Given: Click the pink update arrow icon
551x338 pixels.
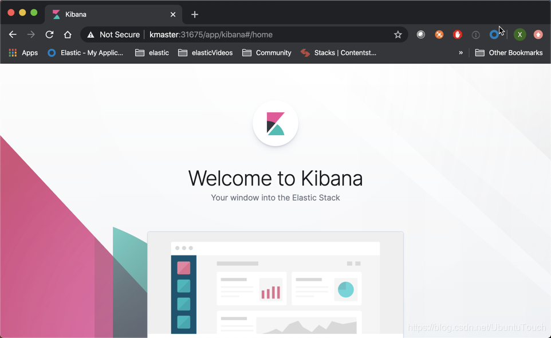Looking at the screenshot, I should pos(538,34).
